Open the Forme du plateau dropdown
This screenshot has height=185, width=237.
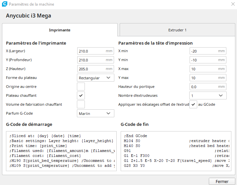coord(95,78)
